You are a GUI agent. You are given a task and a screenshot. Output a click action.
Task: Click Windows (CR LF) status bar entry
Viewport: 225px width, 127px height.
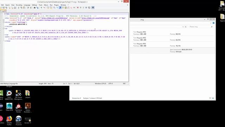point(101,84)
